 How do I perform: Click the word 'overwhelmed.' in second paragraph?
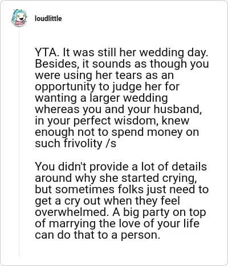tap(72, 212)
